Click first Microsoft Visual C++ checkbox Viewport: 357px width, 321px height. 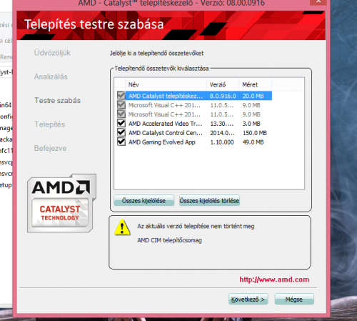point(121,105)
